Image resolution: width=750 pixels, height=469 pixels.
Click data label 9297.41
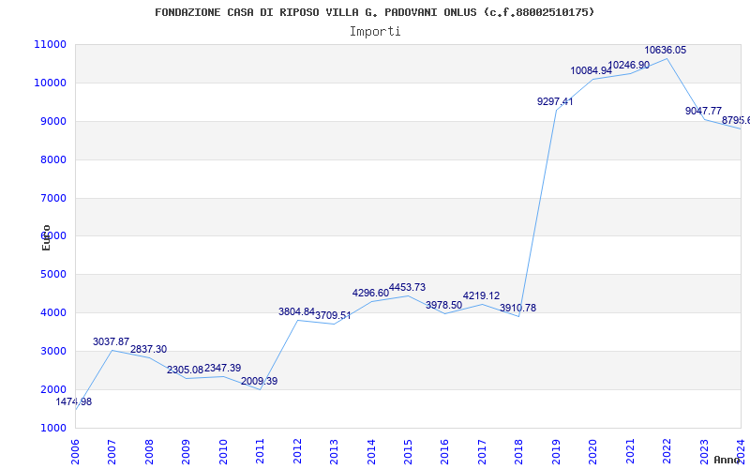coord(555,101)
